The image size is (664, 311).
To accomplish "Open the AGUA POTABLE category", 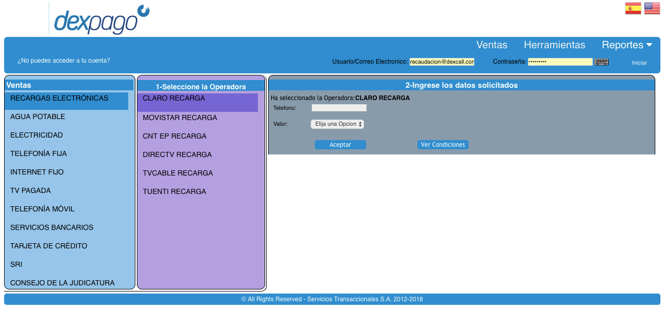I will coord(37,116).
